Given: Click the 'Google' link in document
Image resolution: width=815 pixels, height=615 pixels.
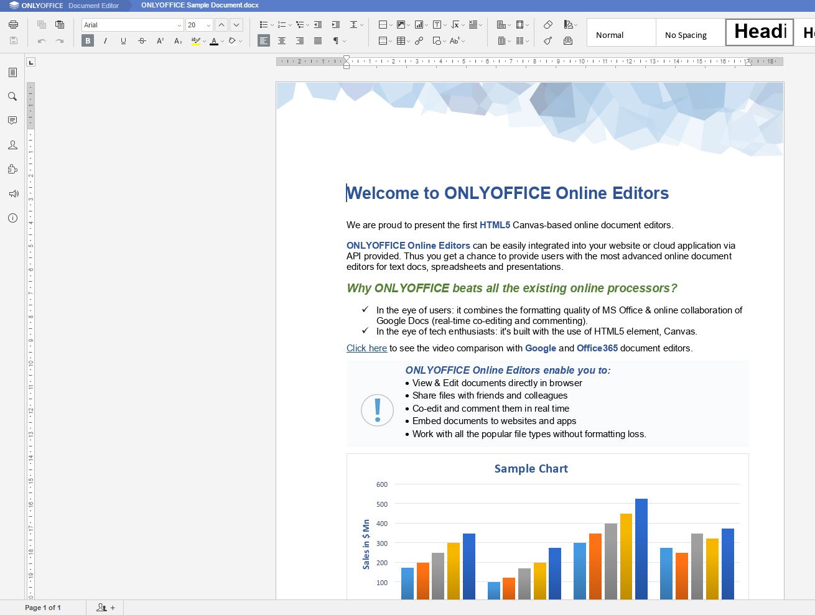Looking at the screenshot, I should [x=541, y=348].
